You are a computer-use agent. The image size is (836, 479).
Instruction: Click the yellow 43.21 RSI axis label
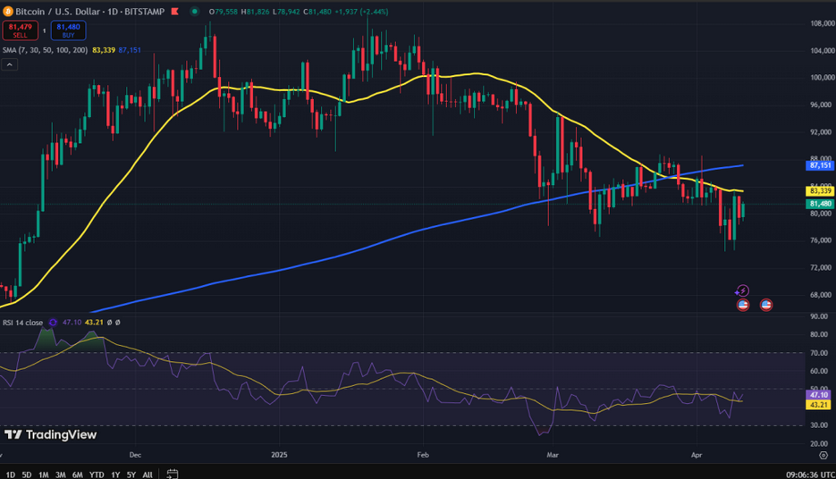(x=818, y=405)
